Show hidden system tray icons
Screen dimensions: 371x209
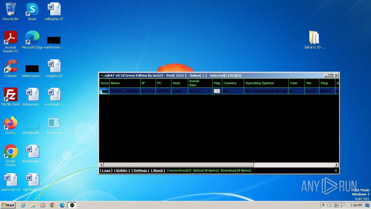tap(323, 205)
